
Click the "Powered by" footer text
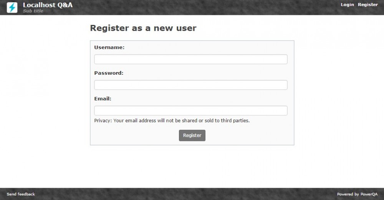click(x=348, y=194)
